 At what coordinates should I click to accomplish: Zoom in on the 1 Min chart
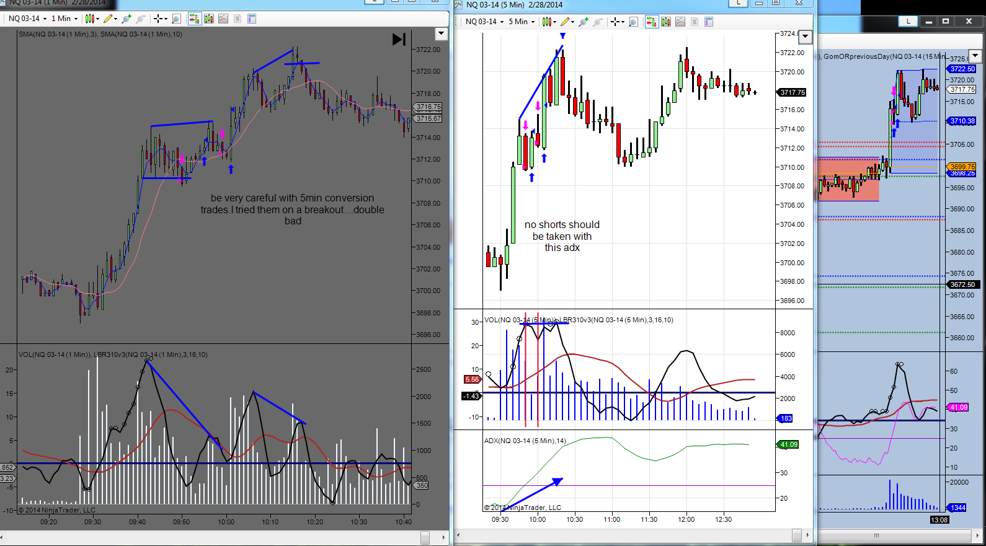127,19
